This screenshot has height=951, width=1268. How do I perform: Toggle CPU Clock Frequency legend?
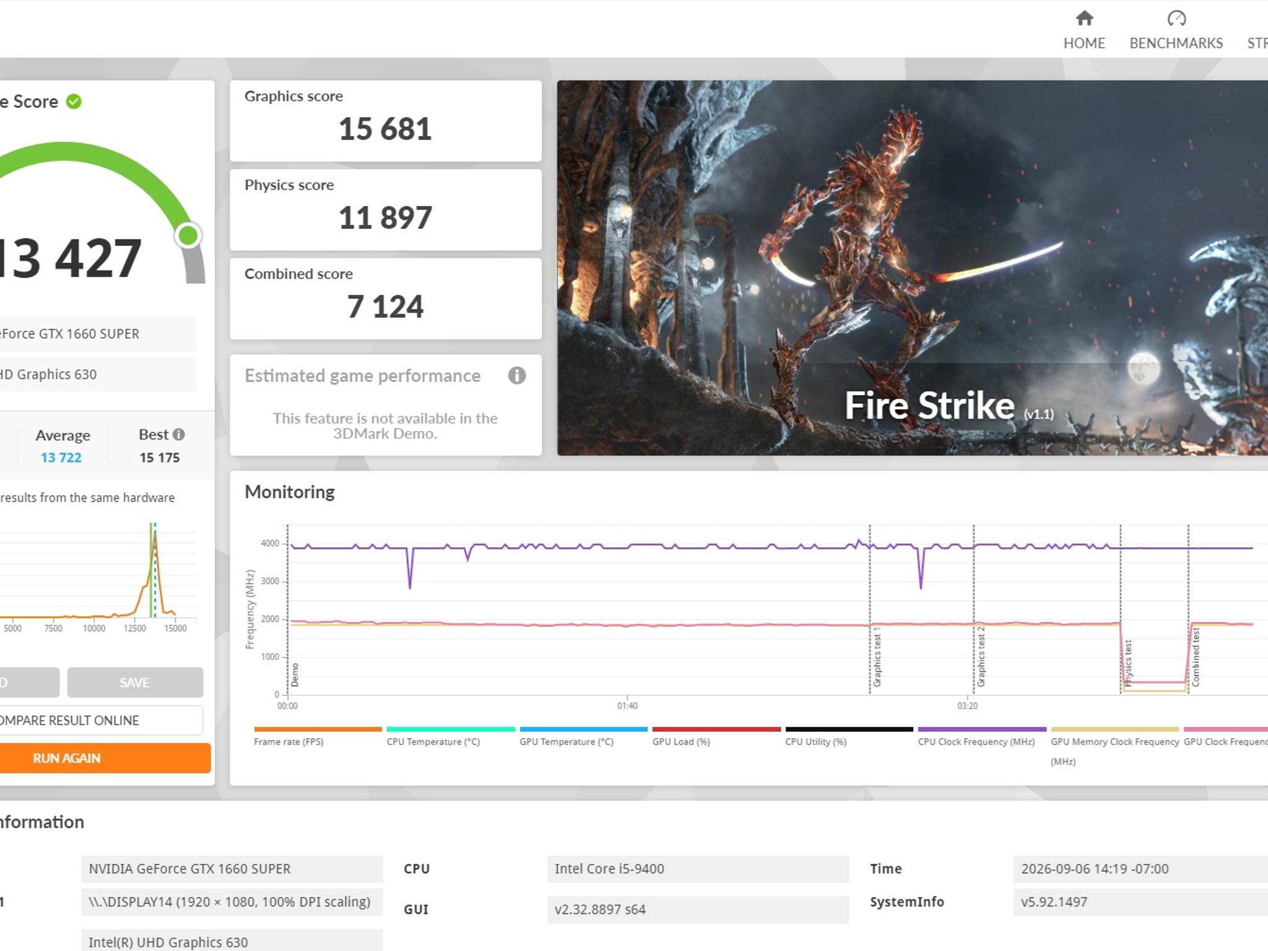pos(982,737)
